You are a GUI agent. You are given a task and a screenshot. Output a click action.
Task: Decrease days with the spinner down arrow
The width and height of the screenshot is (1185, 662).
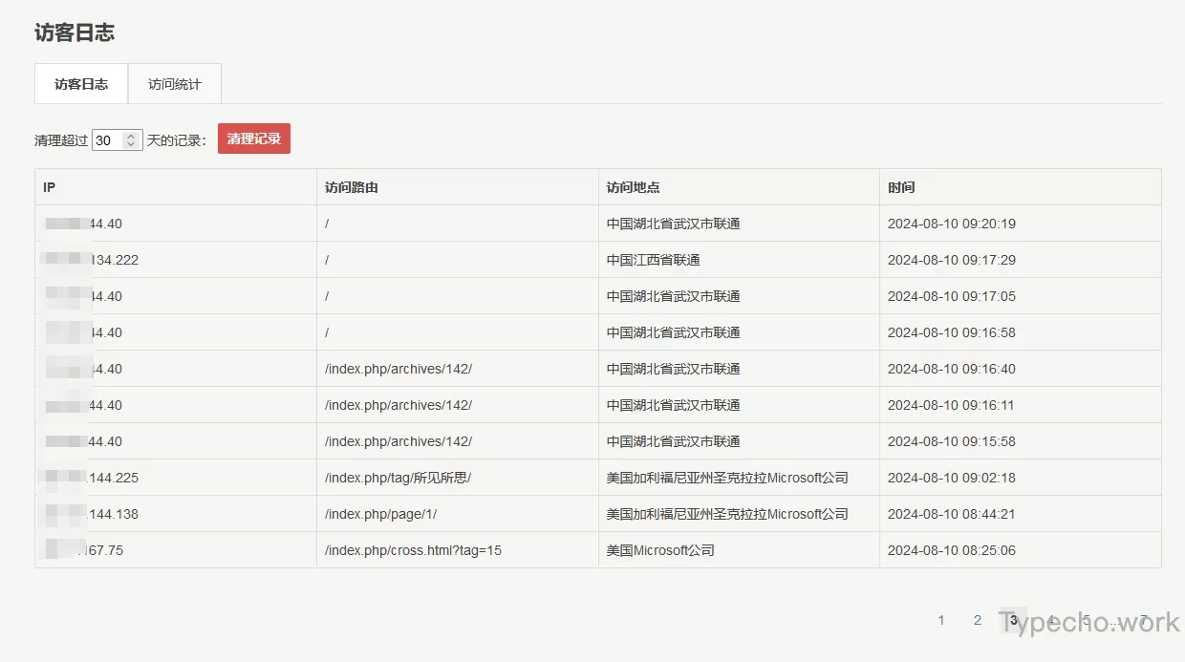coord(132,145)
